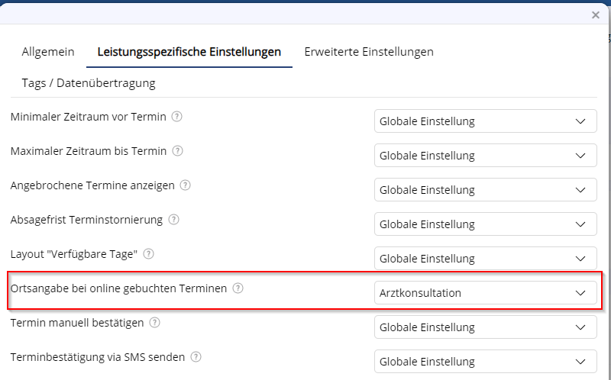Screen dimensions: 611x380
Task: Click help icon next to Minimaler Zeitraum vor Termin
Action: click(177, 117)
